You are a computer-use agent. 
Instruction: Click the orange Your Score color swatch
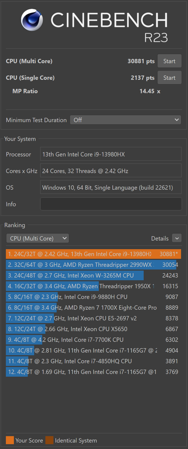(10, 440)
